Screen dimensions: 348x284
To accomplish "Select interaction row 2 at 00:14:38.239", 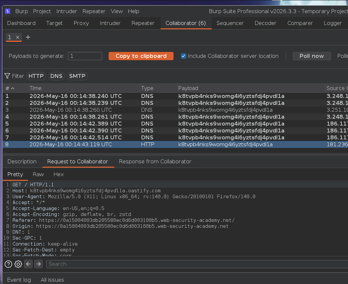I will 175,103.
